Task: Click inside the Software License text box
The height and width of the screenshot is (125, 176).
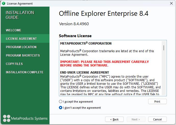Action: 110,81
